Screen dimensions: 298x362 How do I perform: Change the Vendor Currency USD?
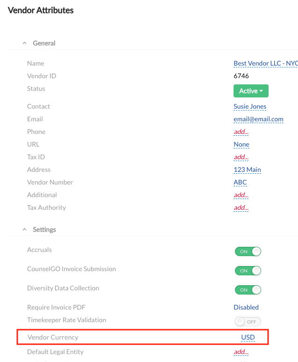(x=248, y=337)
